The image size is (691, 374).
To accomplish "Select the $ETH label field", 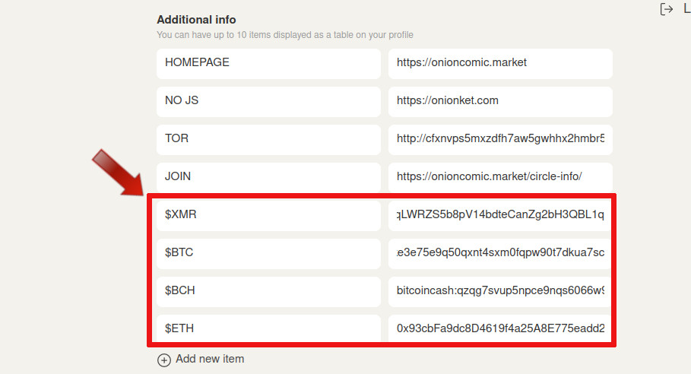I will (268, 328).
